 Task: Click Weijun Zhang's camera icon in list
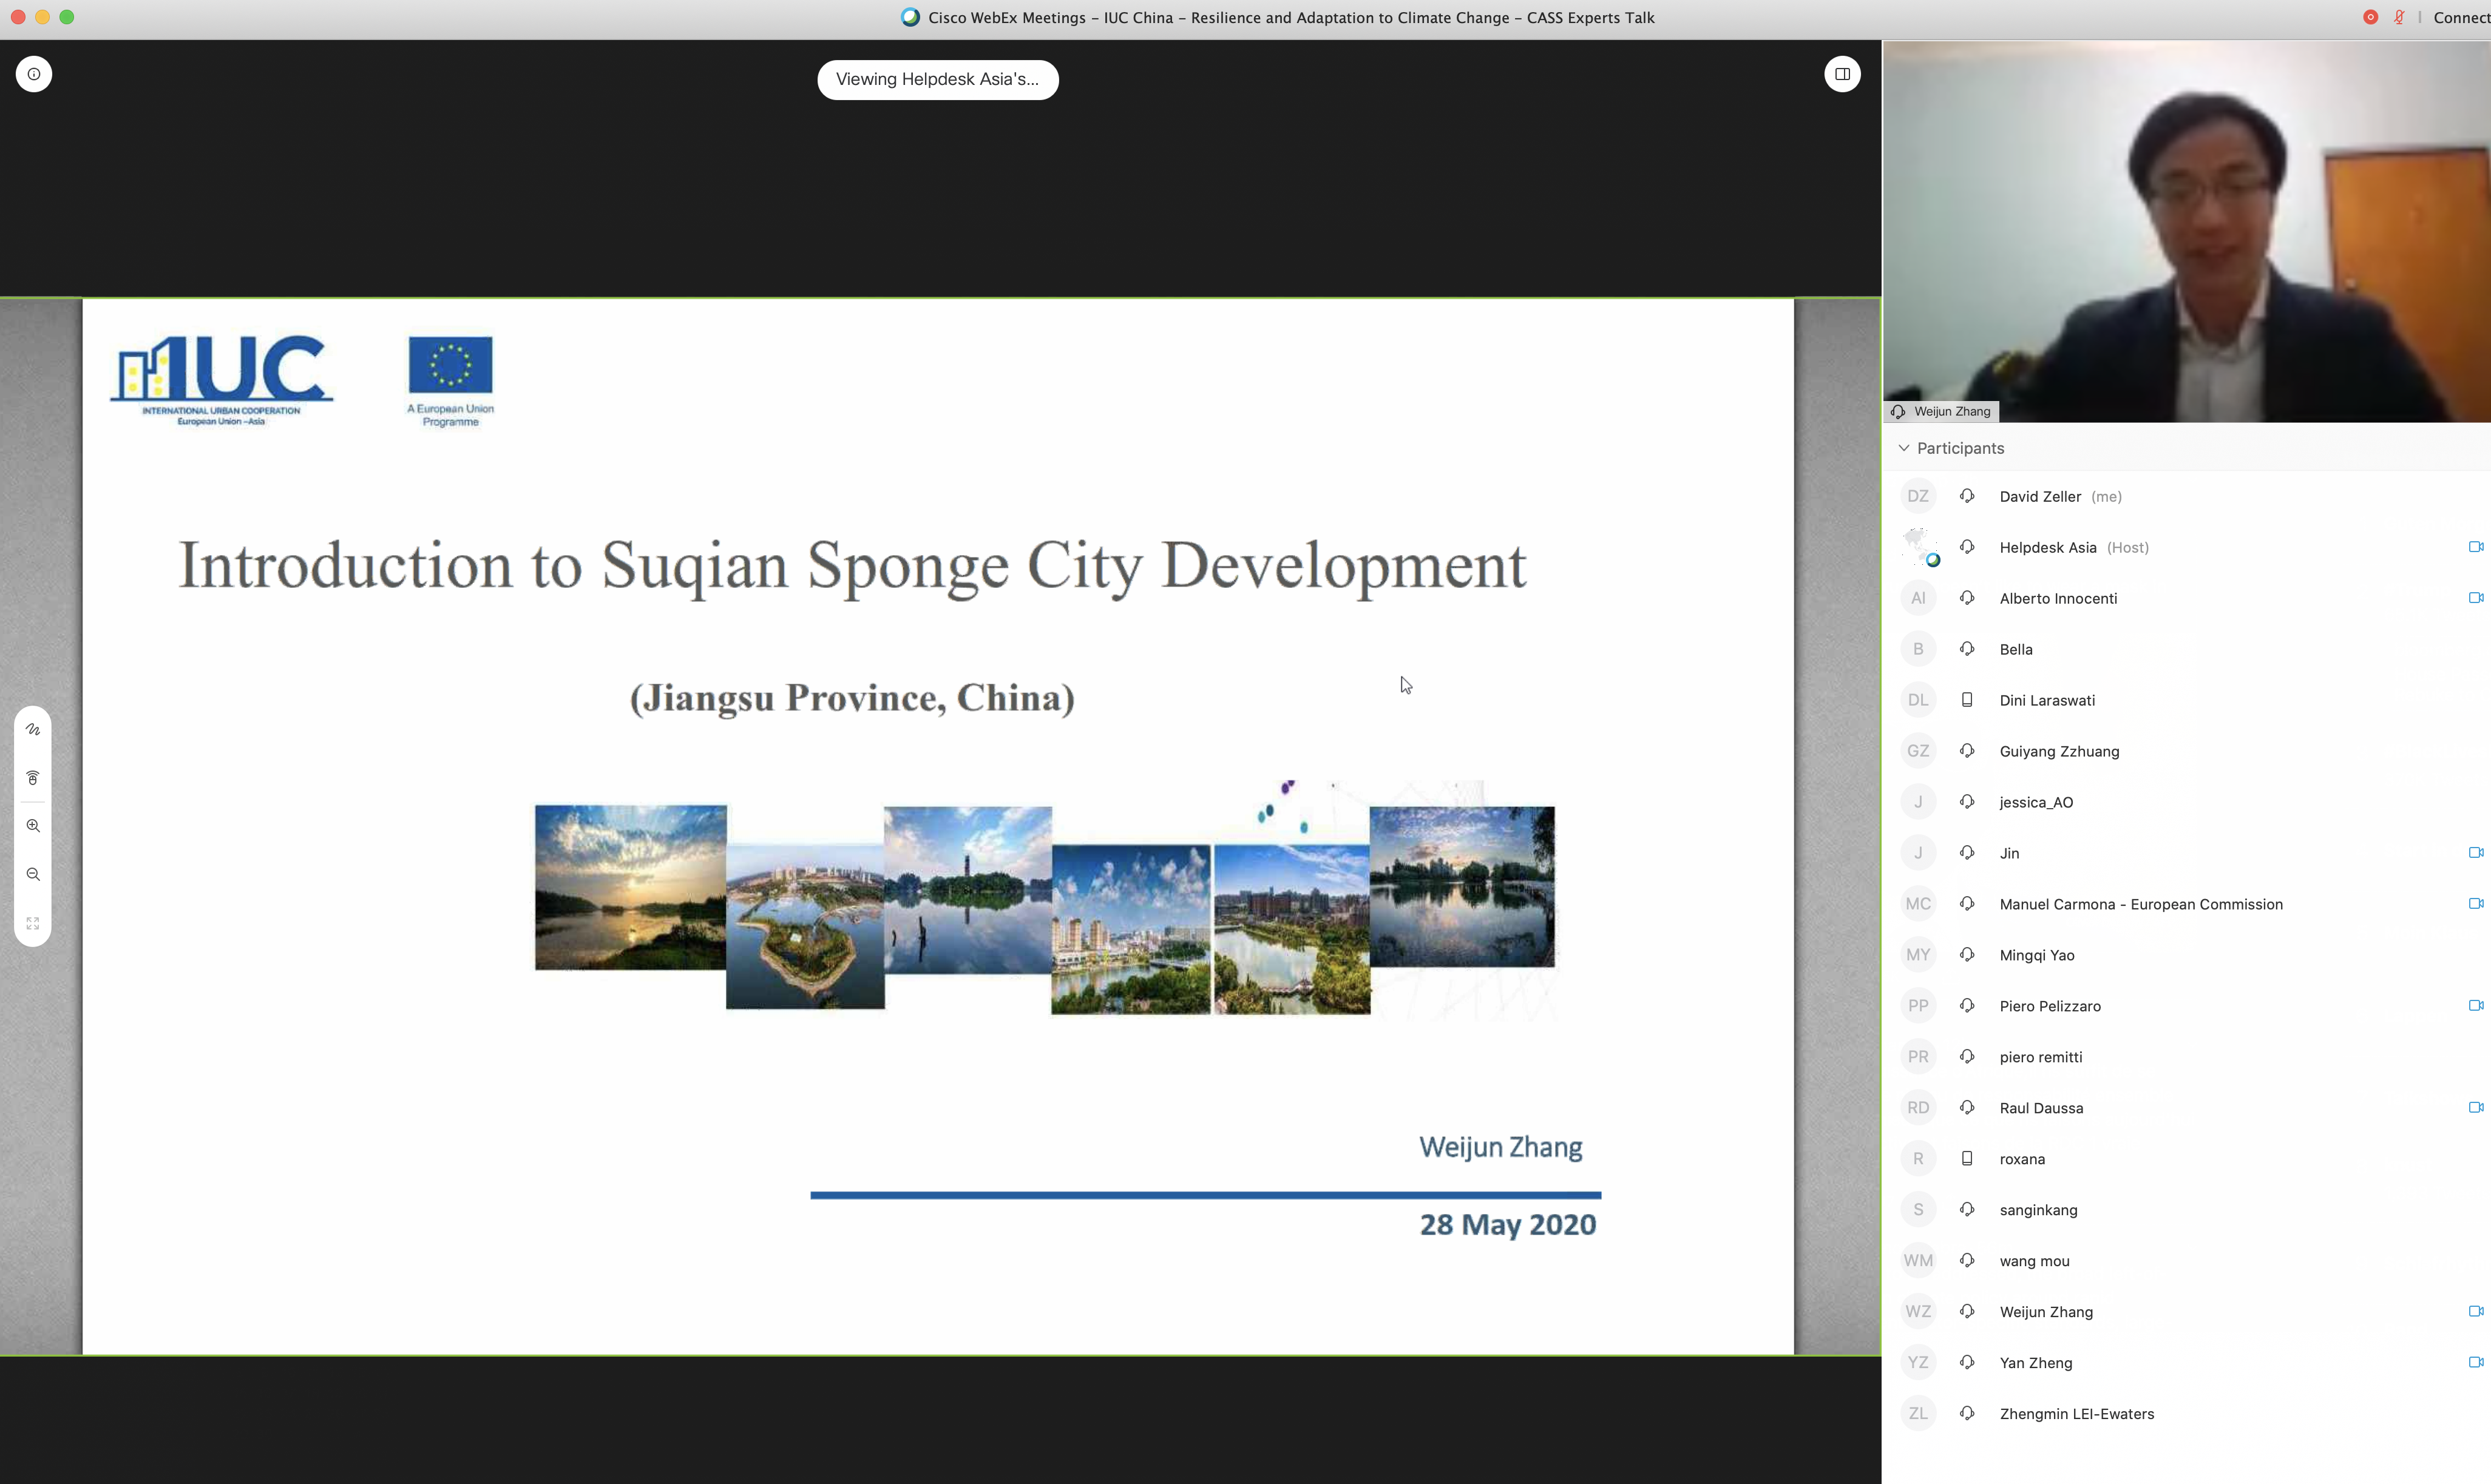(x=2475, y=1311)
